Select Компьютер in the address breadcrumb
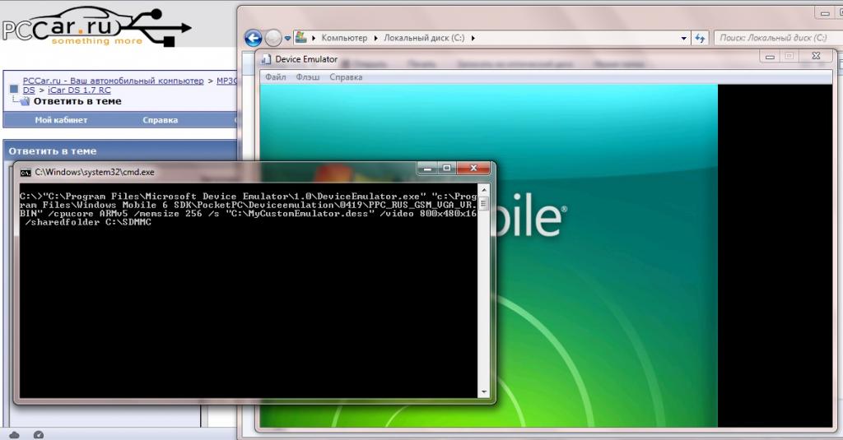Image resolution: width=843 pixels, height=440 pixels. tap(344, 38)
